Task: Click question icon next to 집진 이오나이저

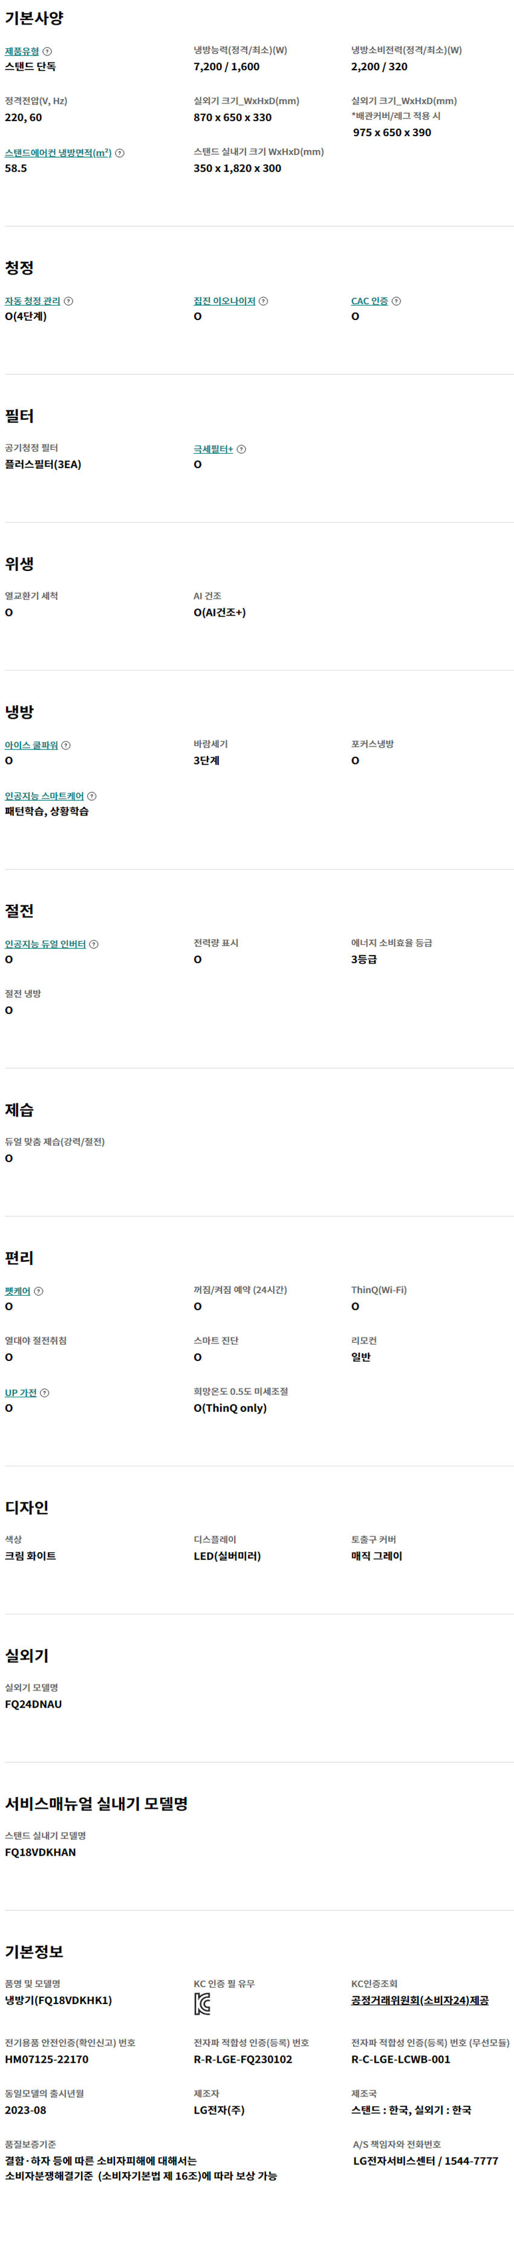Action: (263, 301)
